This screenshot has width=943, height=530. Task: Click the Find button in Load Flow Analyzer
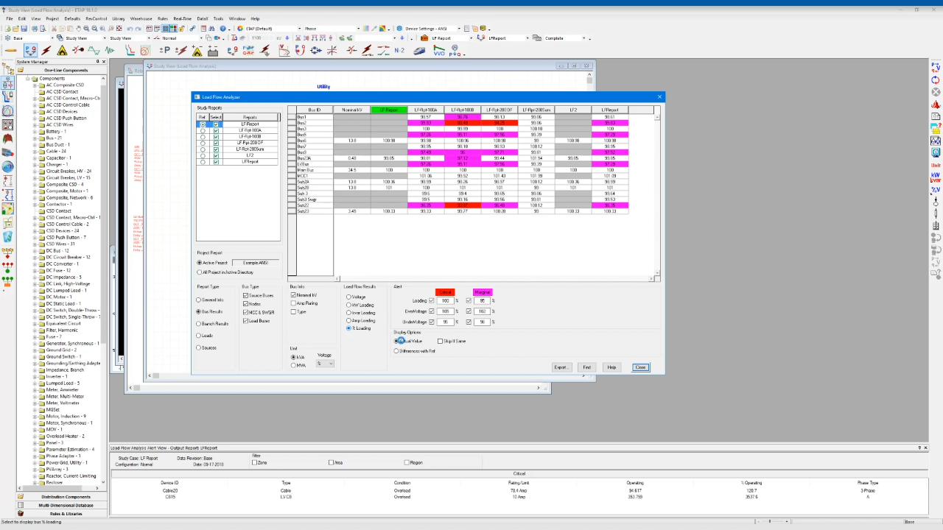(x=586, y=367)
